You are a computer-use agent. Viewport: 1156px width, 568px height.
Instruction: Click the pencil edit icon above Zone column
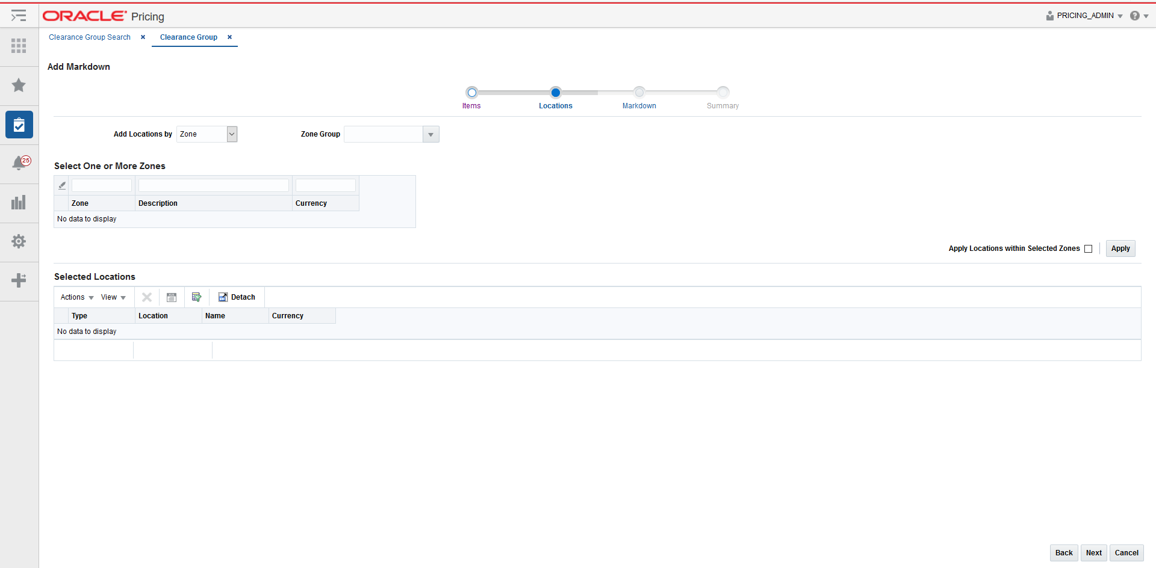(61, 185)
